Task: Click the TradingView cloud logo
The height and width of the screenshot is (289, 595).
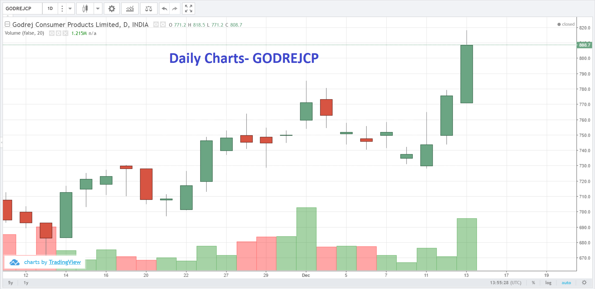Action: pyautogui.click(x=14, y=262)
